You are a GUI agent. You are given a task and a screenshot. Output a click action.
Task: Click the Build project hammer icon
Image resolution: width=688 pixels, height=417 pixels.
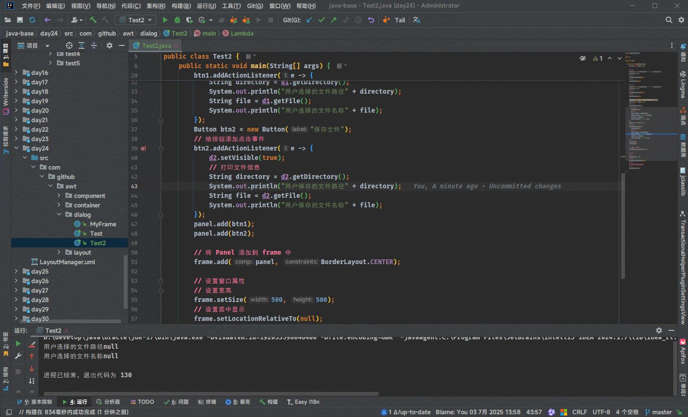click(93, 20)
